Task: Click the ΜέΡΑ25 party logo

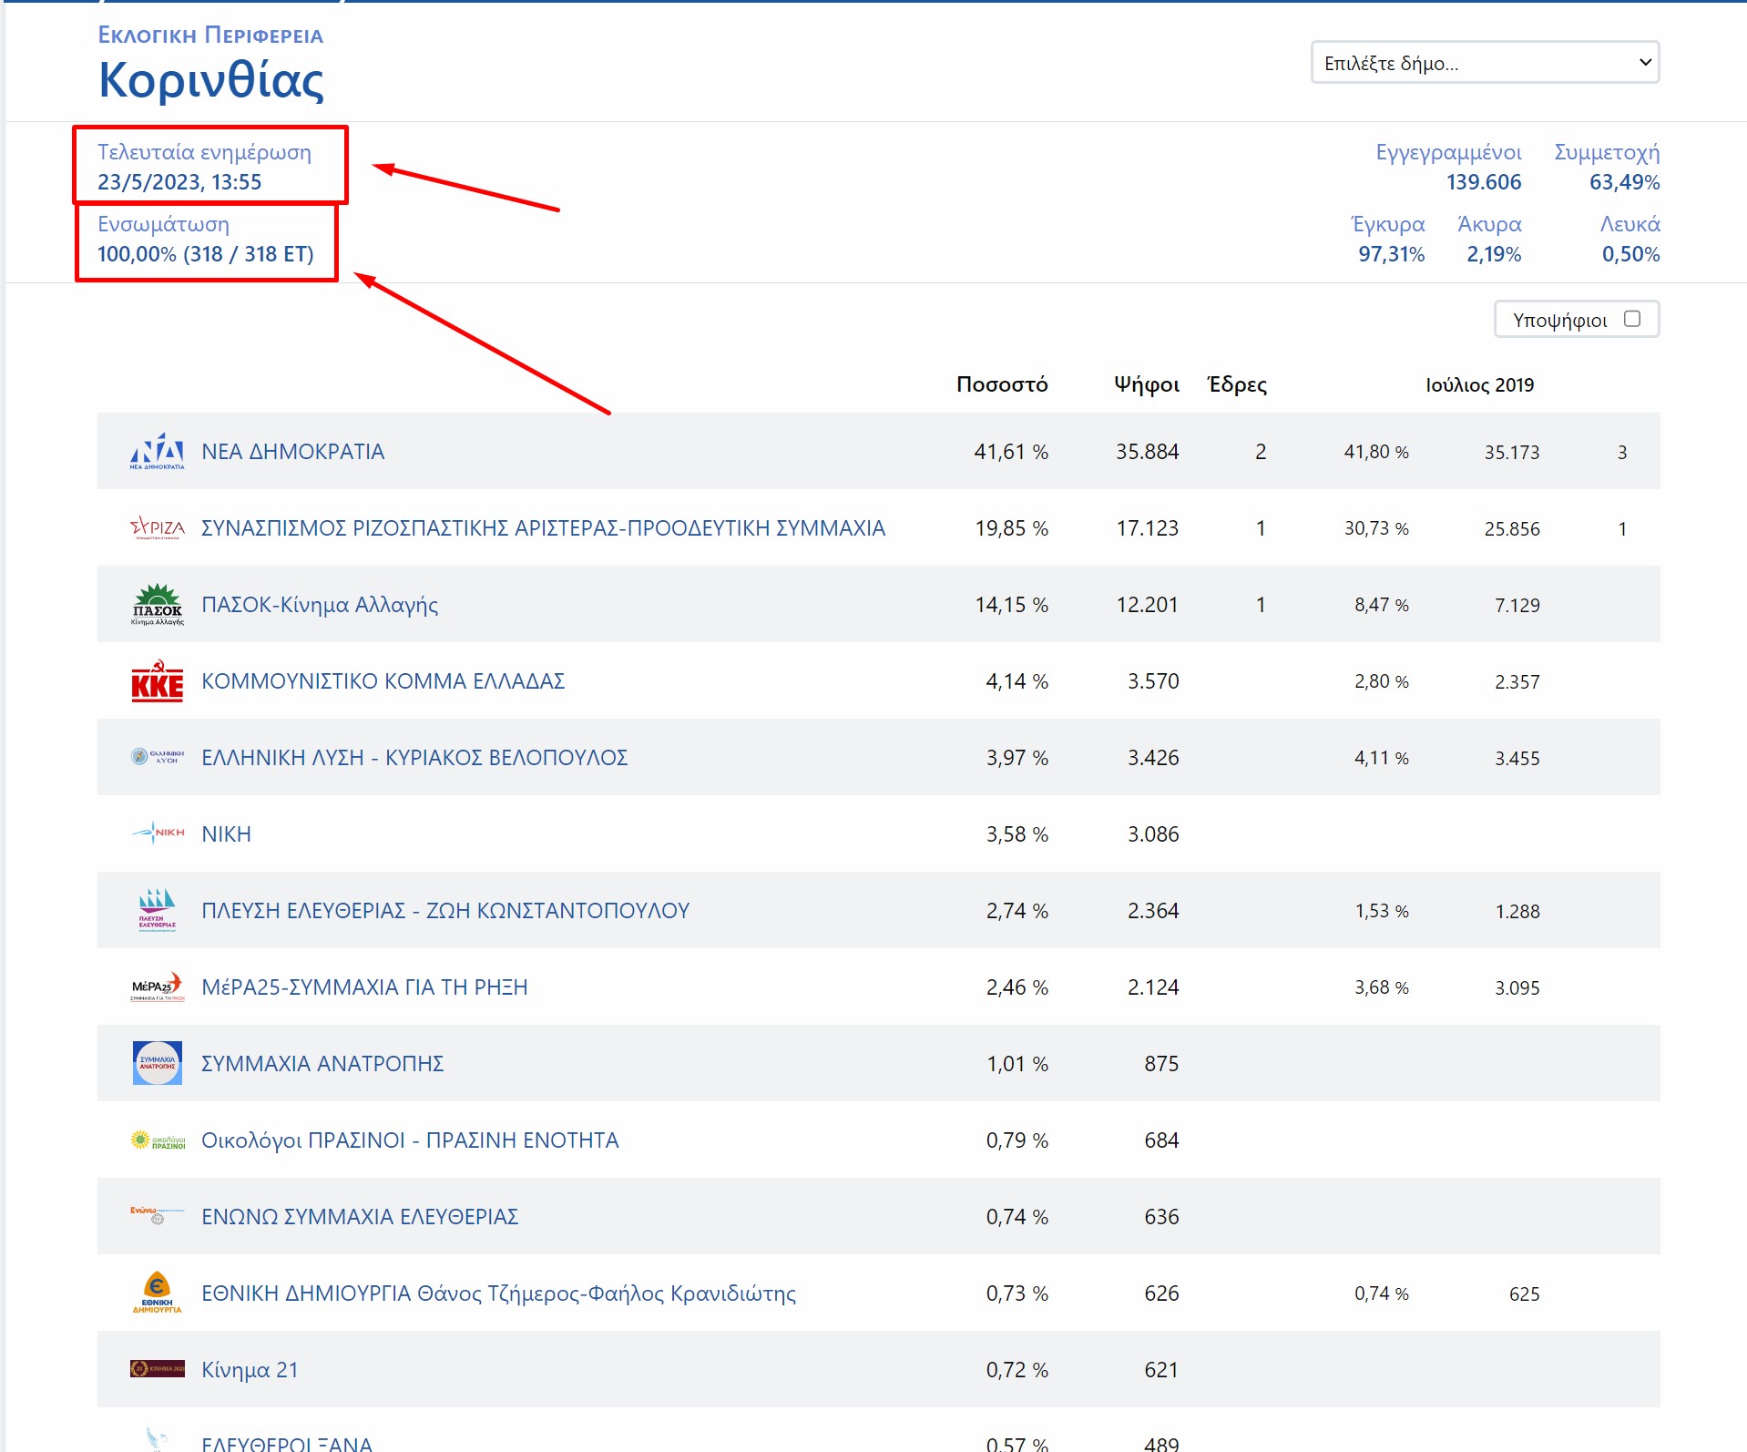Action: tap(157, 987)
